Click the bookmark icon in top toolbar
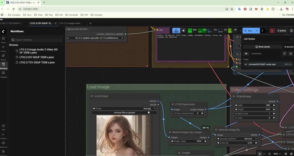This screenshot has height=156, width=294. [183, 31]
